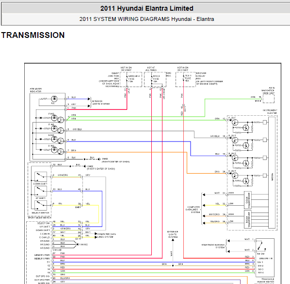Click the INTERIOR LIGHTS SYSTEM label

101,103
